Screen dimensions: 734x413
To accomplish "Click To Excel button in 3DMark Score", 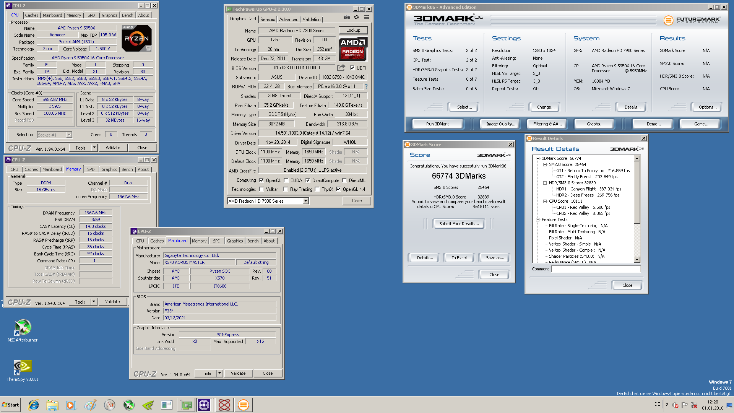I will pos(459,258).
